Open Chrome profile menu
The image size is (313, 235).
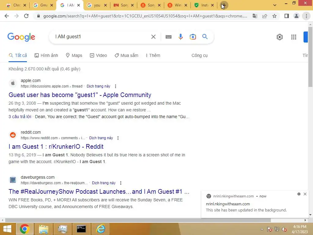pyautogui.click(x=296, y=16)
